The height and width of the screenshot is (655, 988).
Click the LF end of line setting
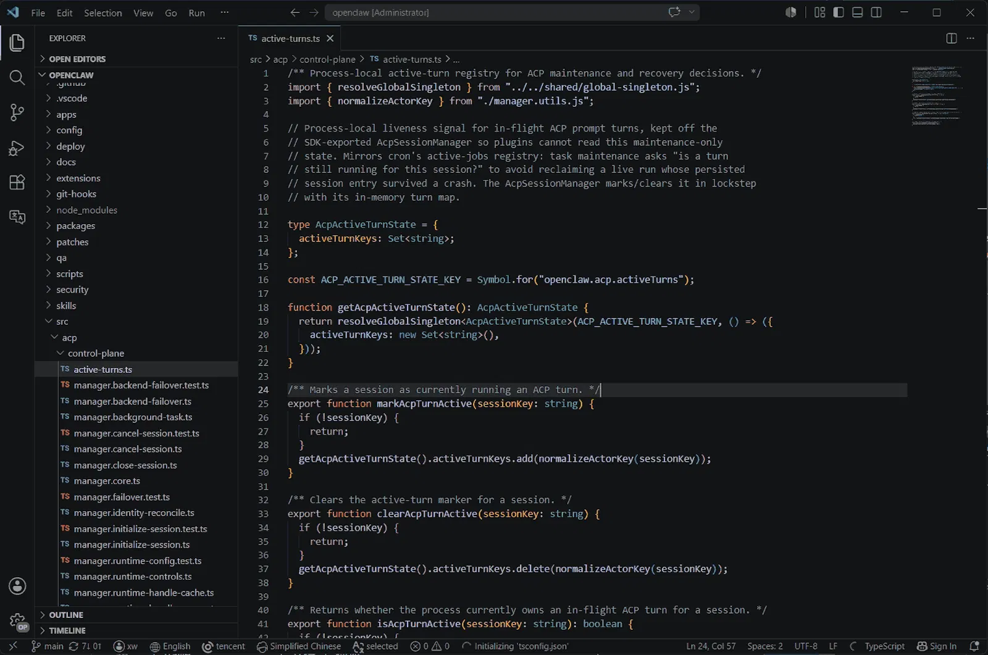(x=833, y=646)
